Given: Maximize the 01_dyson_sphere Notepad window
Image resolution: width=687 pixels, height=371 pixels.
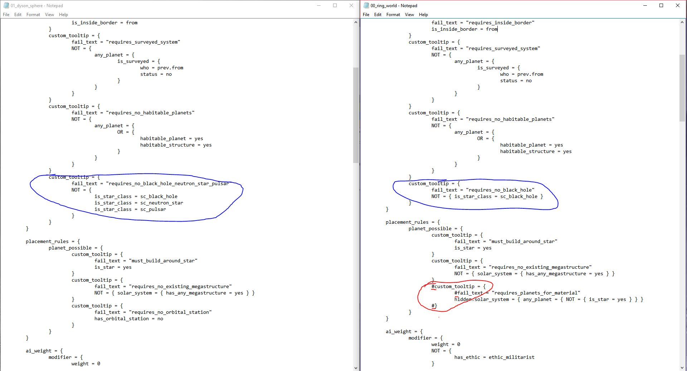Looking at the screenshot, I should (x=335, y=5).
